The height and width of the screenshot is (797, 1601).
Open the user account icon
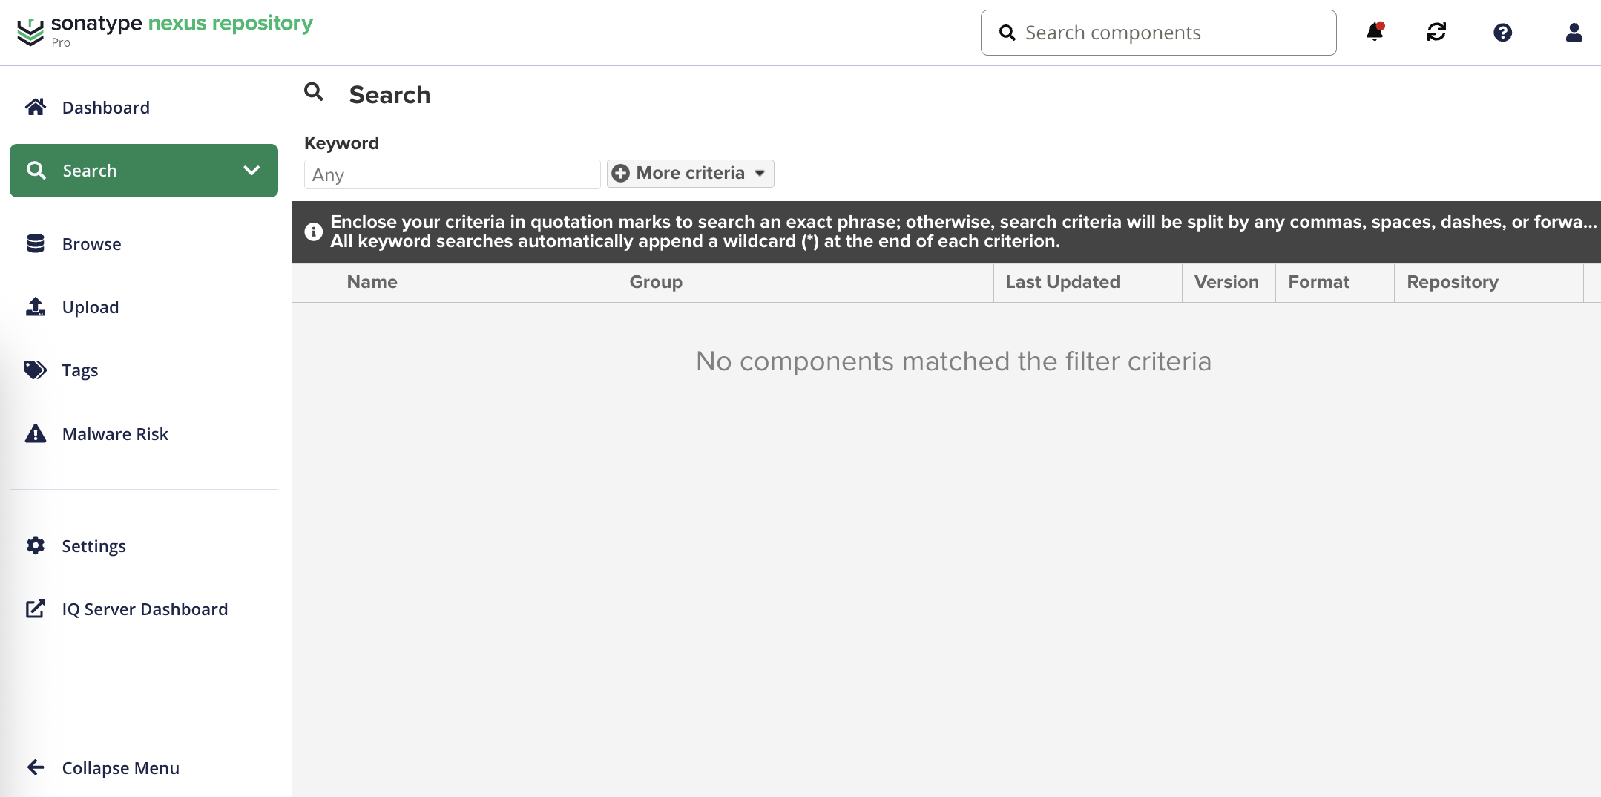[x=1574, y=33]
